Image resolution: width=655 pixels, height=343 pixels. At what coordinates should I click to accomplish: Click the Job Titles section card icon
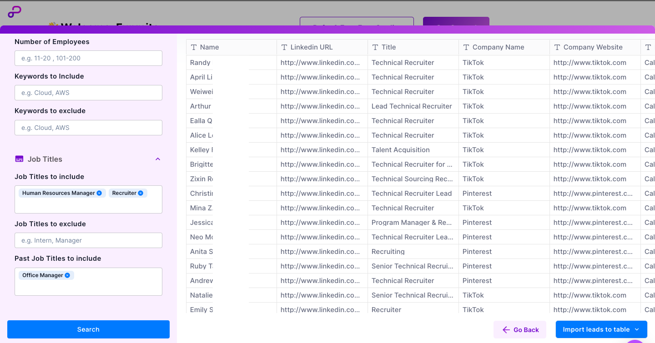click(x=19, y=159)
